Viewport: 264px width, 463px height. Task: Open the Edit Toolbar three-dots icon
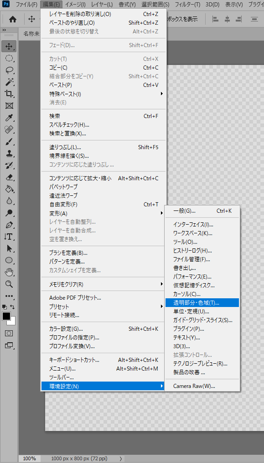[x=9, y=296]
